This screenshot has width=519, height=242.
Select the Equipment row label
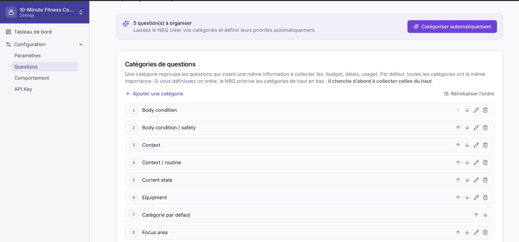[x=154, y=197]
